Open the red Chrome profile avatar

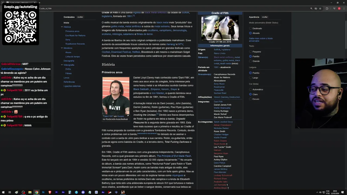[x=339, y=8]
